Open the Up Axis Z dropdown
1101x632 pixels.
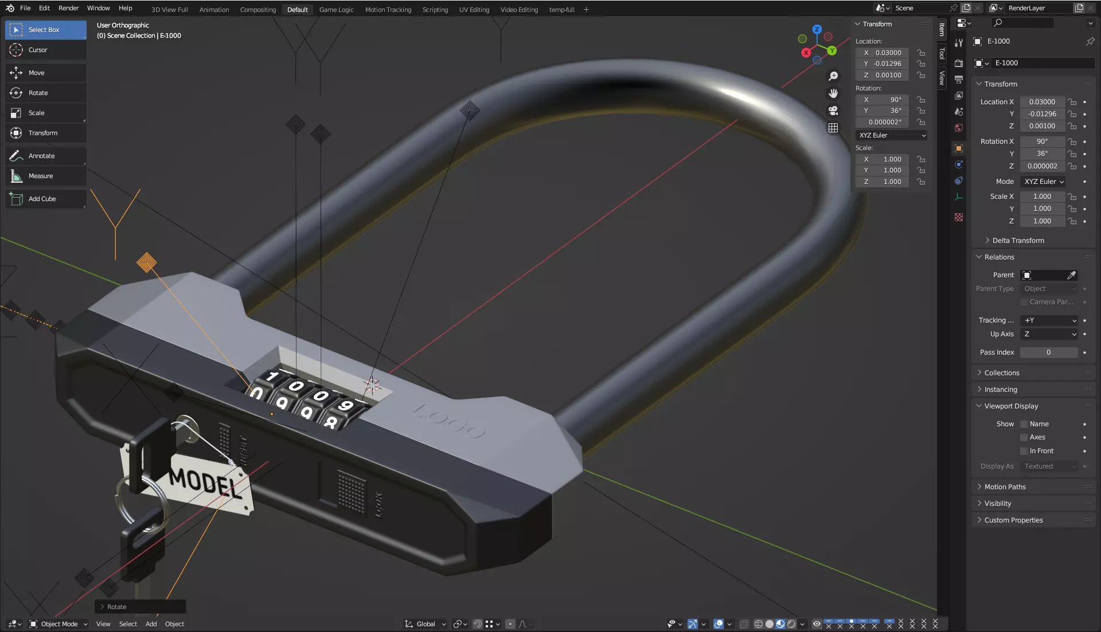pyautogui.click(x=1049, y=334)
